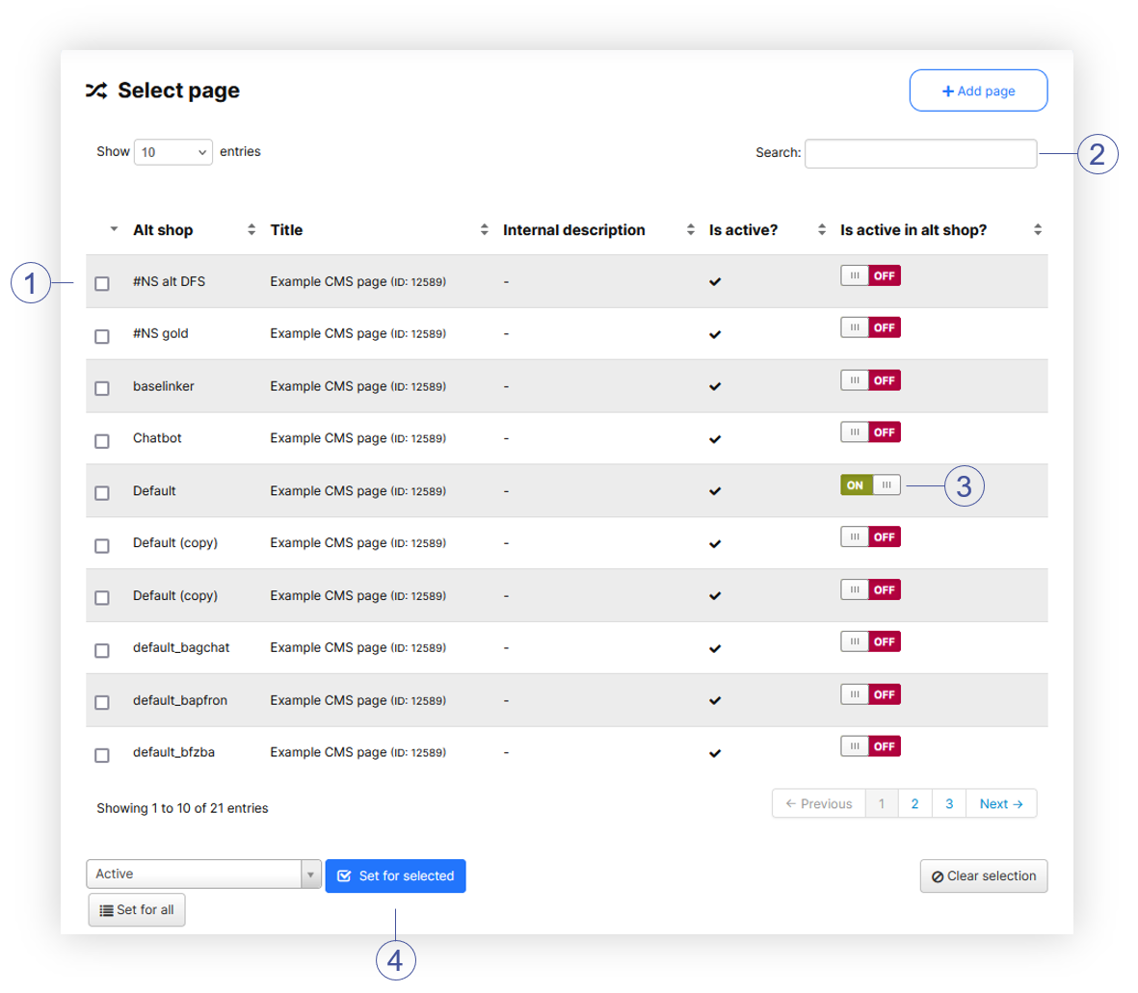
Task: Turn off the Default alt shop toggle
Action: tap(870, 484)
